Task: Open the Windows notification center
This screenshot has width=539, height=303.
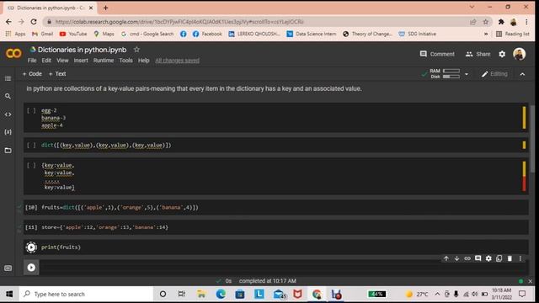Action: point(522,294)
